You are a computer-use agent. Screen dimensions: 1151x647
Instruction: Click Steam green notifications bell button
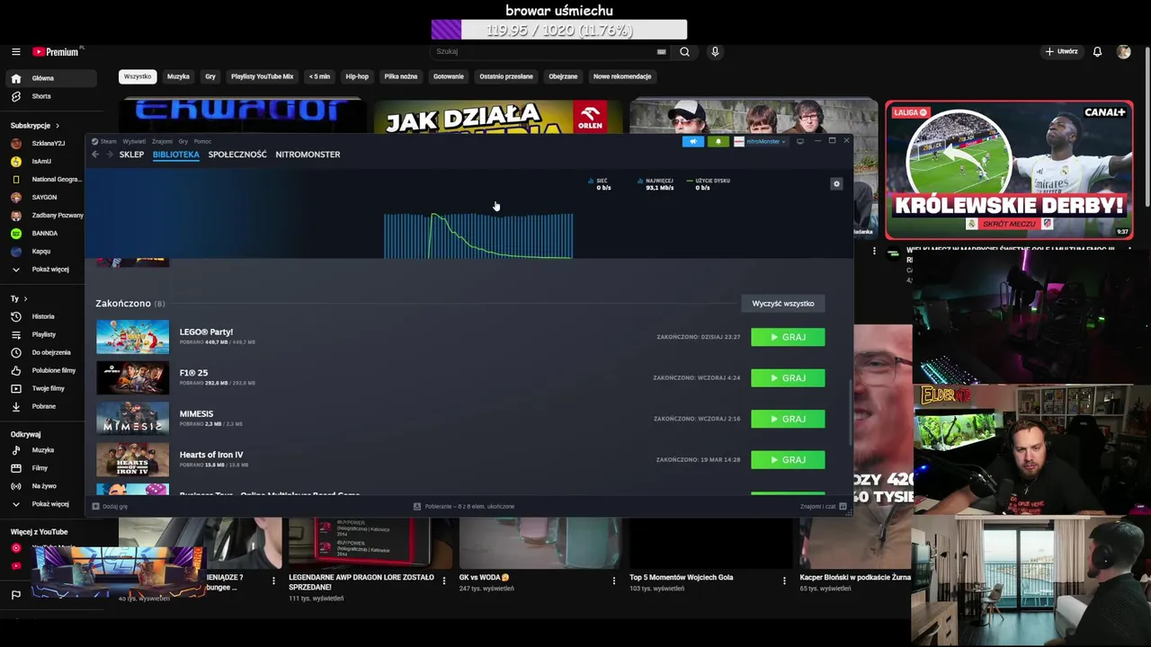pyautogui.click(x=718, y=141)
